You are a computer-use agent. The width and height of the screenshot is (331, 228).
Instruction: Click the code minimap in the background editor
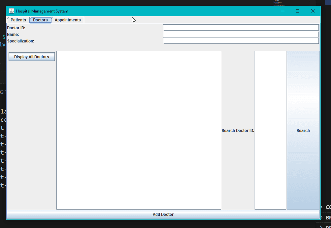click(279, 3)
